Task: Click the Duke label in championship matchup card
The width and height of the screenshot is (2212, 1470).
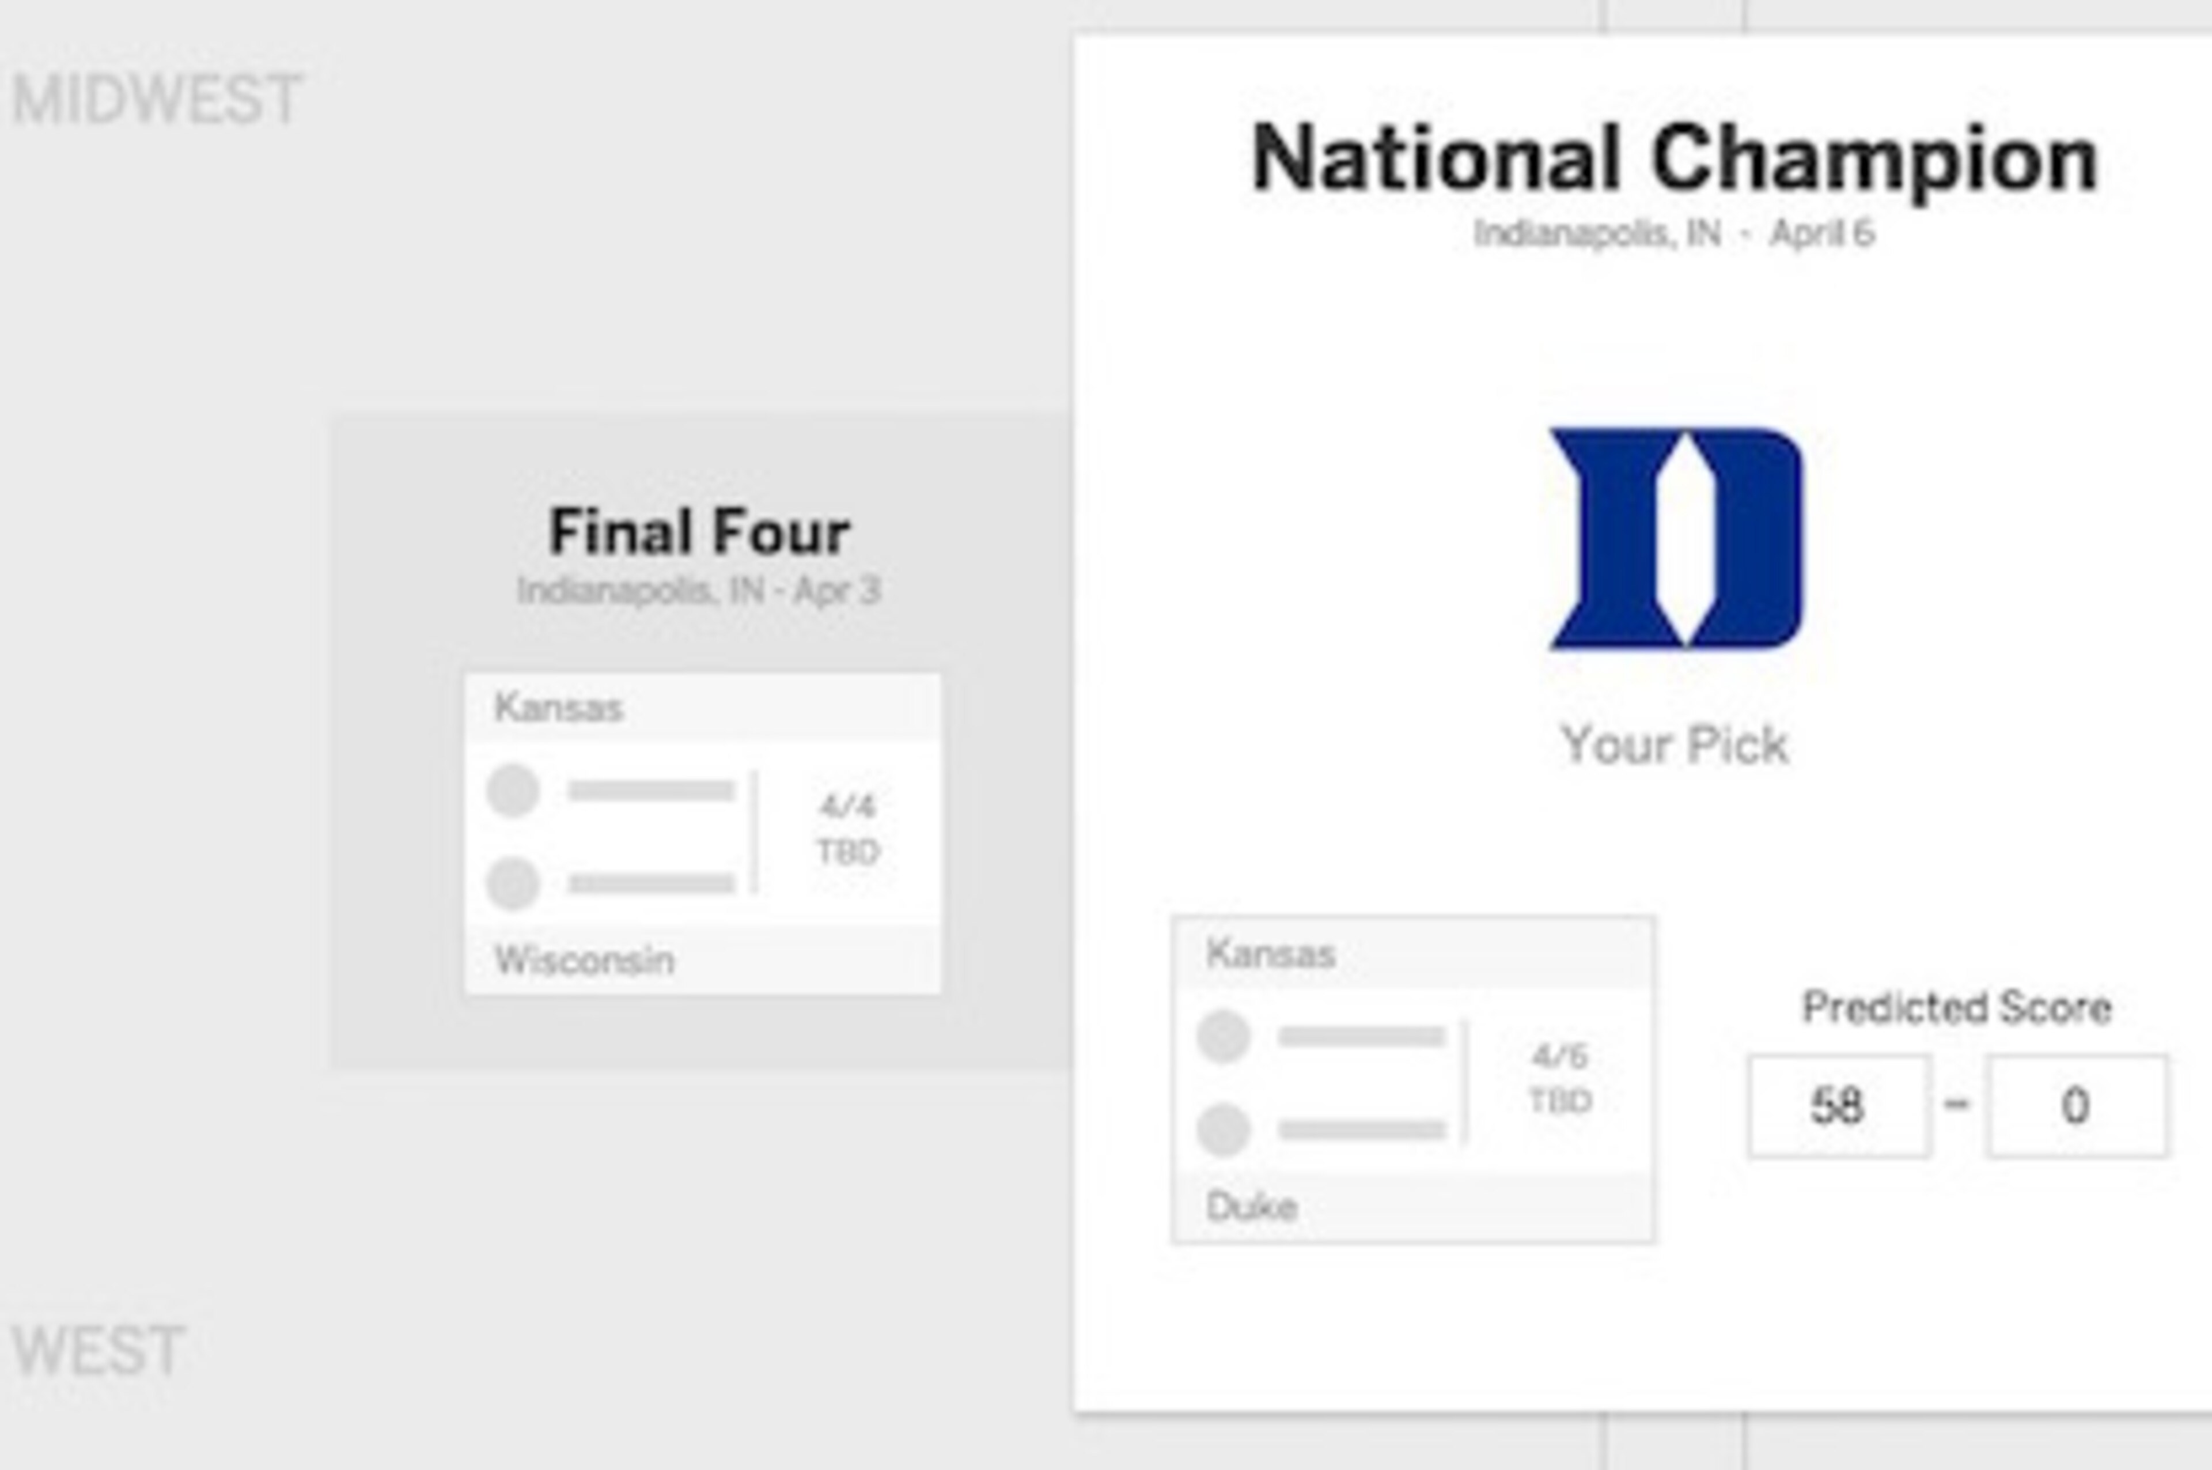Action: coord(1252,1207)
